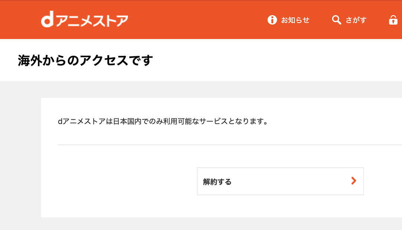Viewport: 402px width, 230px height.
Task: Click the 日本国内でのみ利用可能 message text
Action: click(x=163, y=122)
